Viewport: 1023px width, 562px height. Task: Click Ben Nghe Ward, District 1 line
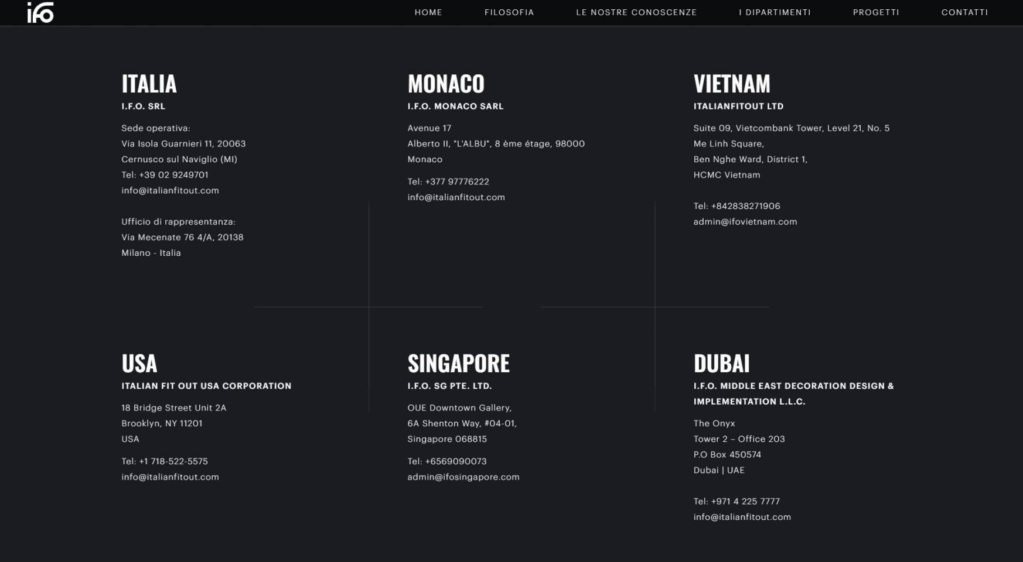tap(751, 159)
